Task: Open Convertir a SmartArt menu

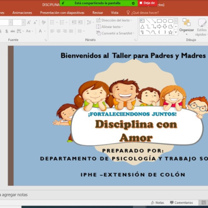Action: [x=115, y=33]
